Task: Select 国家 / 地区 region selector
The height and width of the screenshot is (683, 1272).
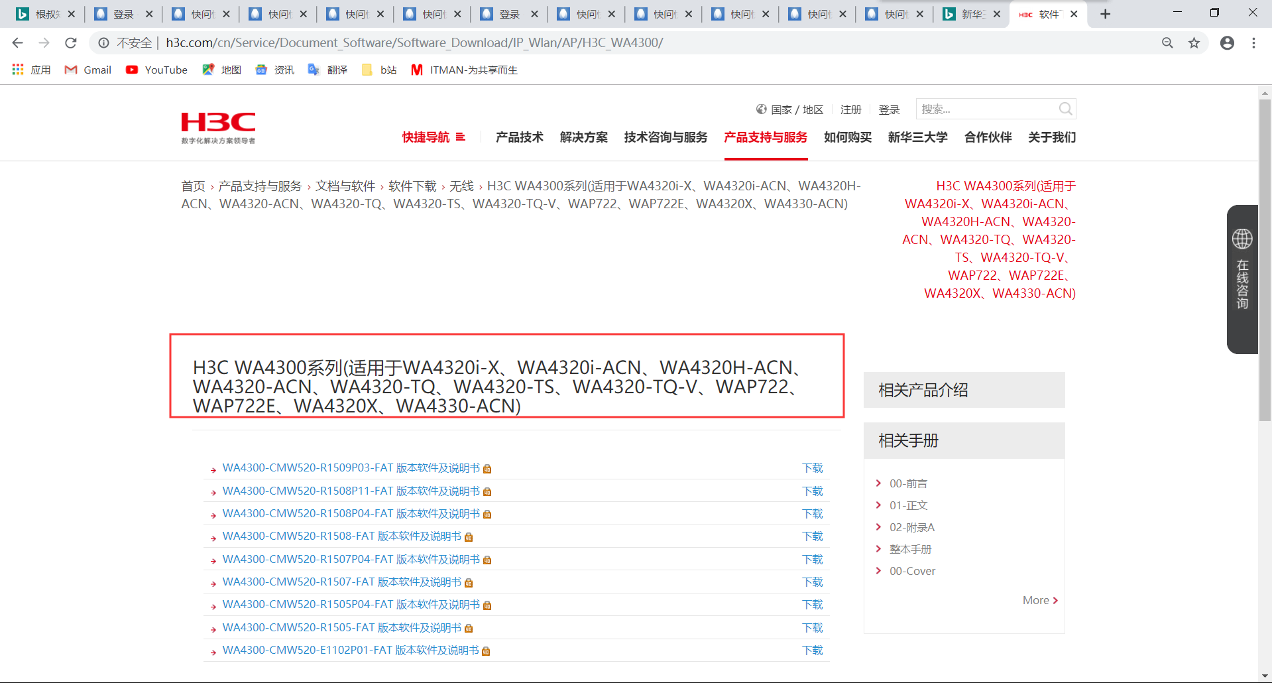Action: pyautogui.click(x=789, y=109)
